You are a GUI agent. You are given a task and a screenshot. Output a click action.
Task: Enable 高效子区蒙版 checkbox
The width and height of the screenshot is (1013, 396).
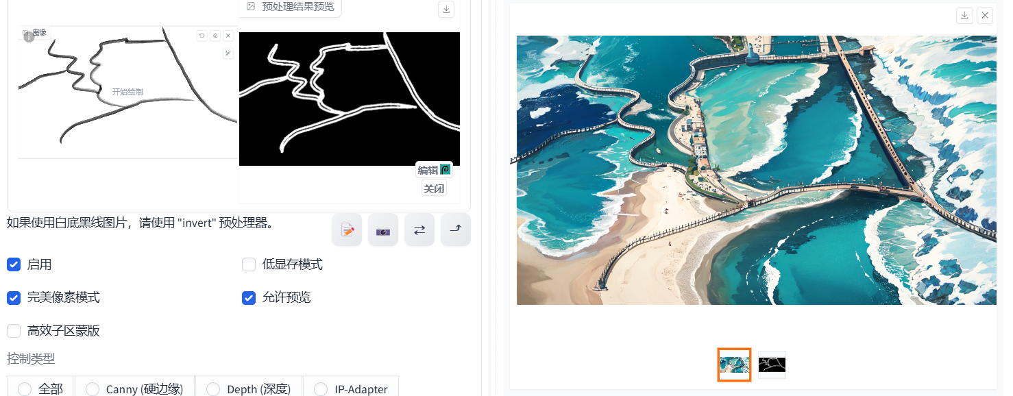[14, 331]
